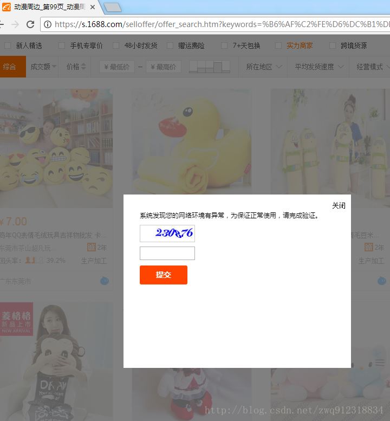
Task: Submit verification with 提交 button
Action: coord(164,275)
